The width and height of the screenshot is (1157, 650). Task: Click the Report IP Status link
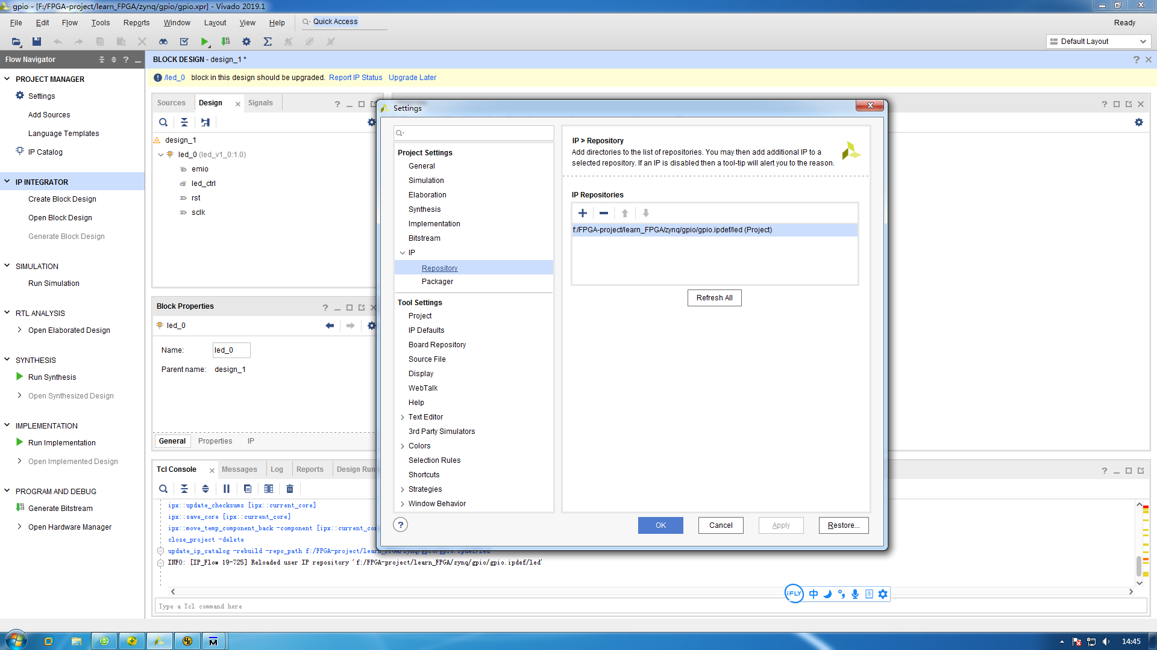(x=356, y=78)
